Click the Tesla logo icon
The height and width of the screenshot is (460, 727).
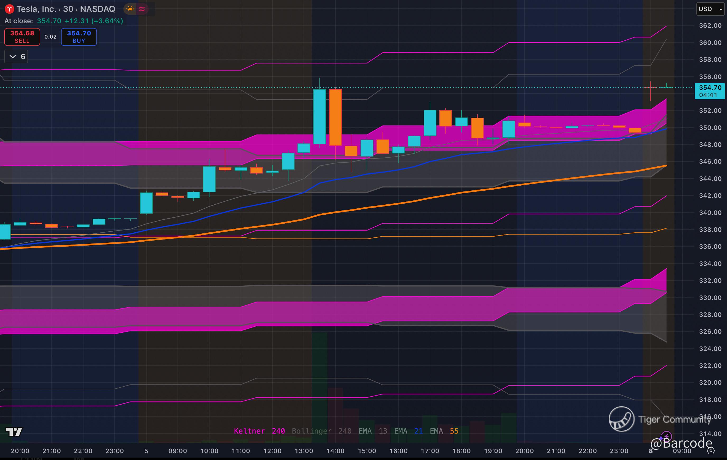(x=9, y=9)
